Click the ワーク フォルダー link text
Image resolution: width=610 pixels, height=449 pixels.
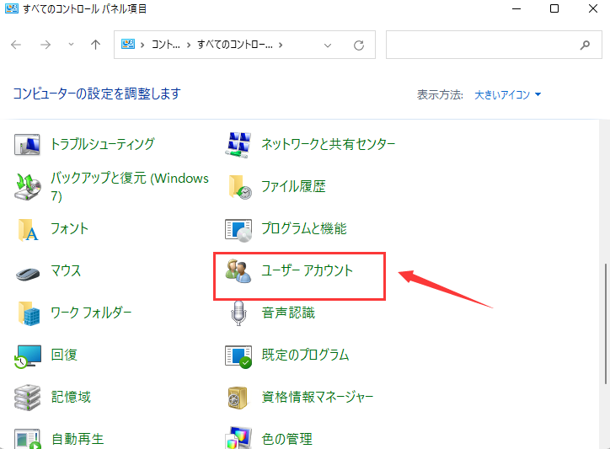[x=91, y=313]
